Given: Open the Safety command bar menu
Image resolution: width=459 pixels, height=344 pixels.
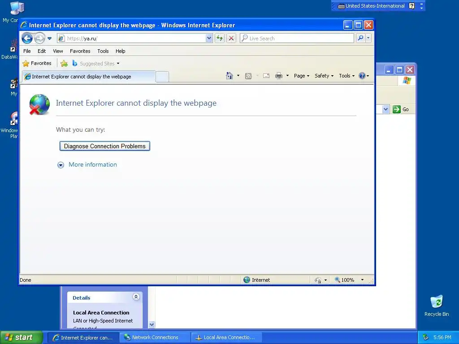Looking at the screenshot, I should pos(324,76).
